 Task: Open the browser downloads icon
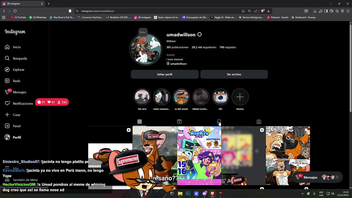(315, 11)
